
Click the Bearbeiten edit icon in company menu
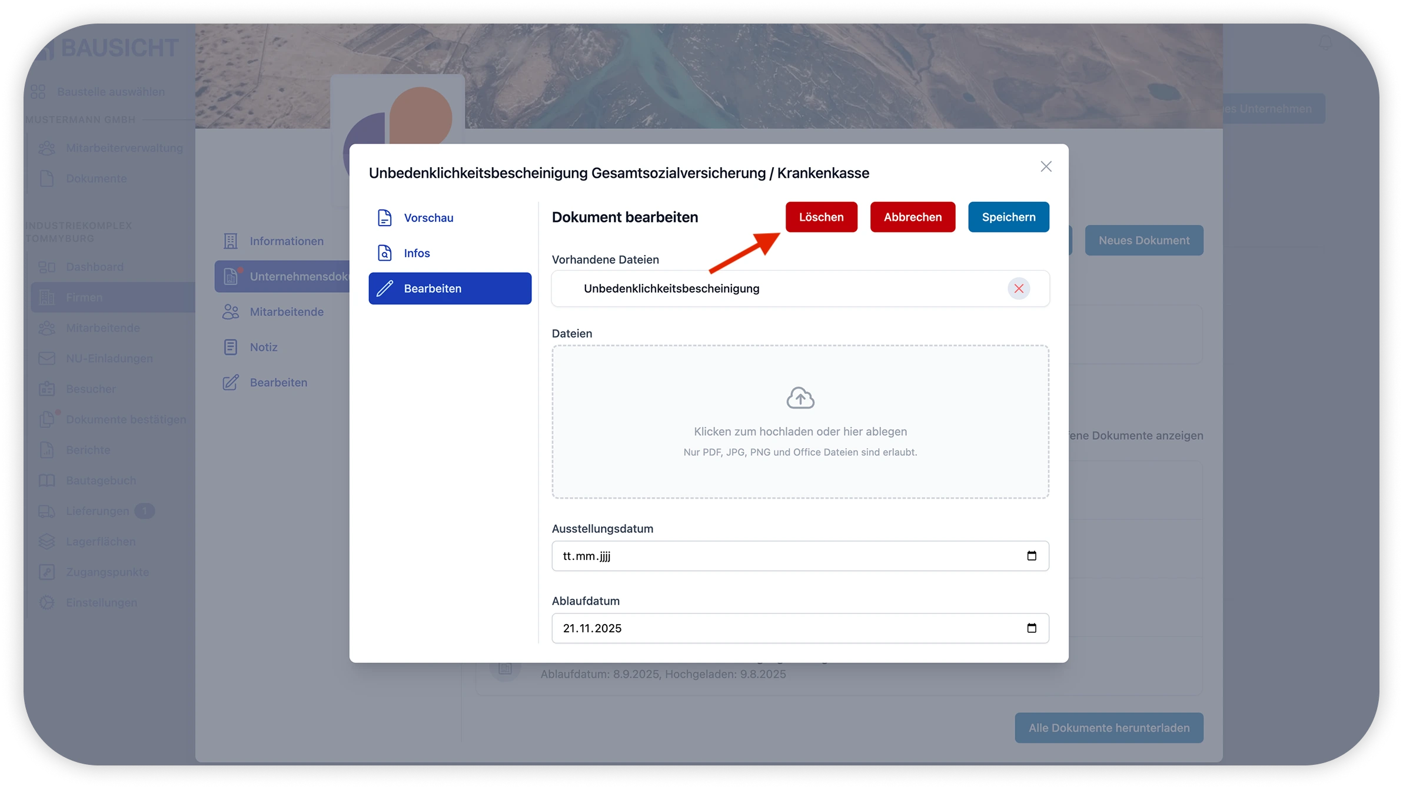click(231, 382)
